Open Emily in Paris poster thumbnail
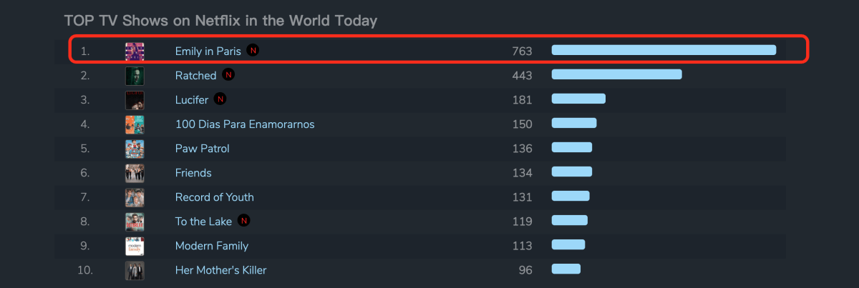Screen dimensions: 859x288 [x=135, y=51]
